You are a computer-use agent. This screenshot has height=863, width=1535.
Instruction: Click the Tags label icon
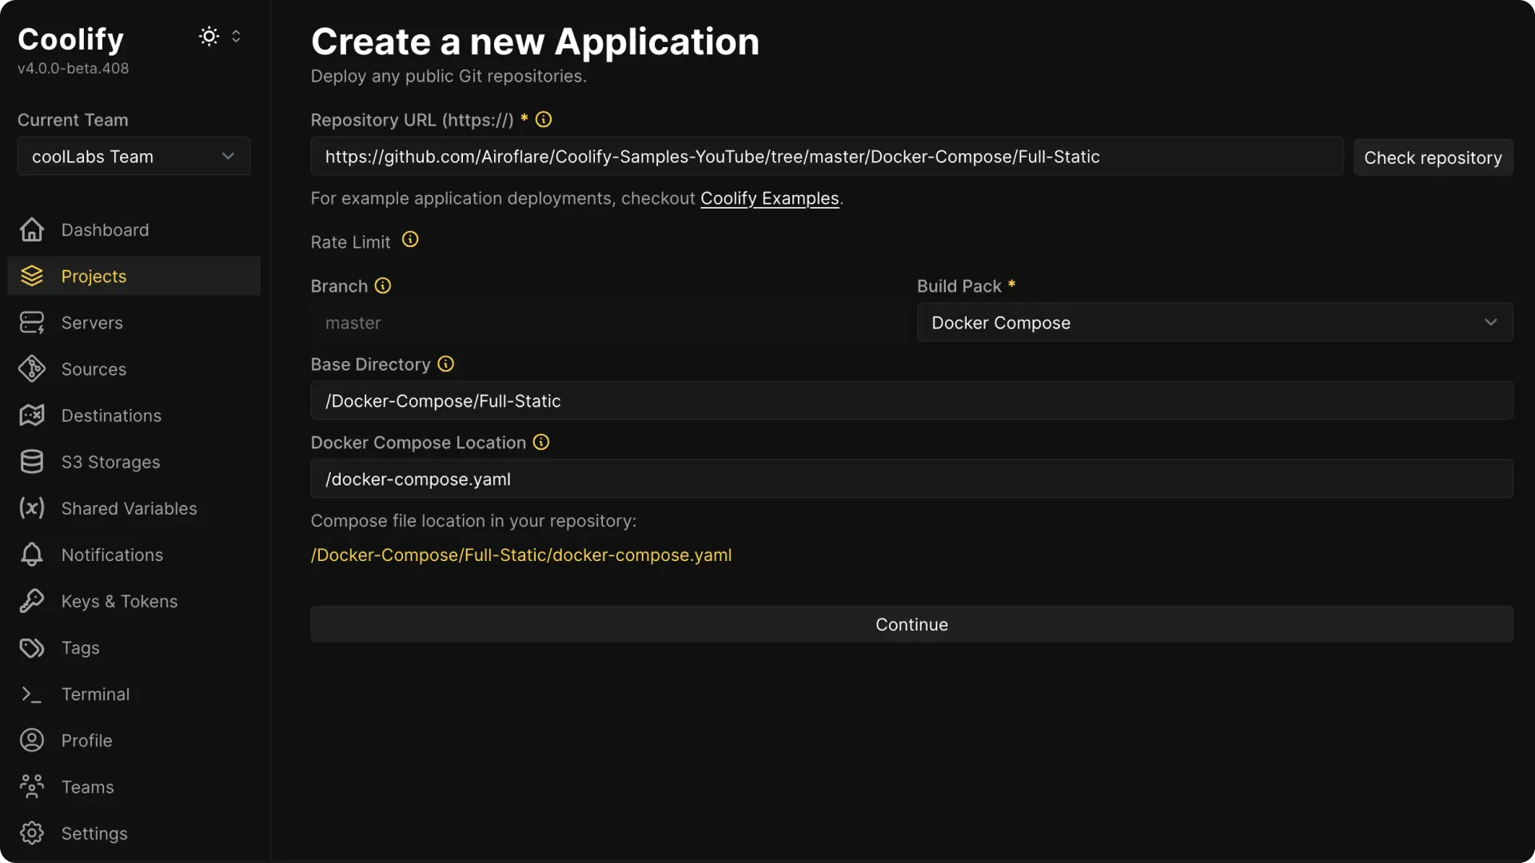coord(31,647)
